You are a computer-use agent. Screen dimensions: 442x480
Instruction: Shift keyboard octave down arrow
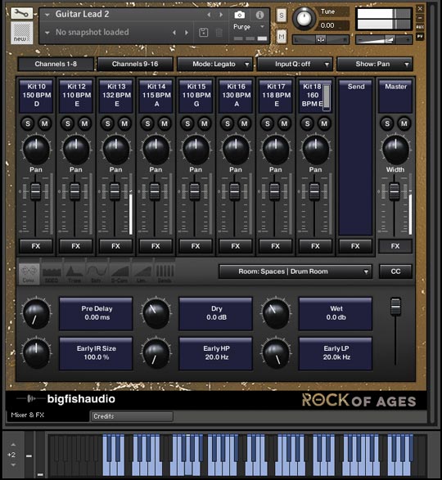coord(13,464)
